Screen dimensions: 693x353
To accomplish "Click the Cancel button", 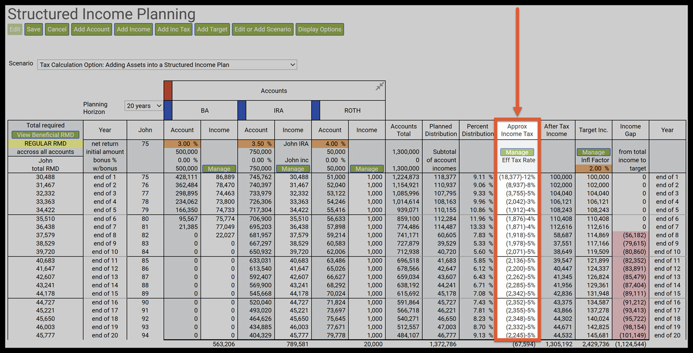I will tap(57, 29).
